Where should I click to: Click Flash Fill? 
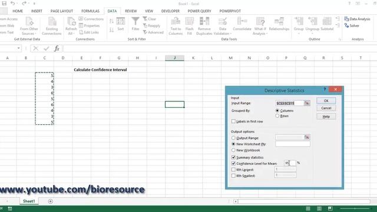click(x=190, y=26)
